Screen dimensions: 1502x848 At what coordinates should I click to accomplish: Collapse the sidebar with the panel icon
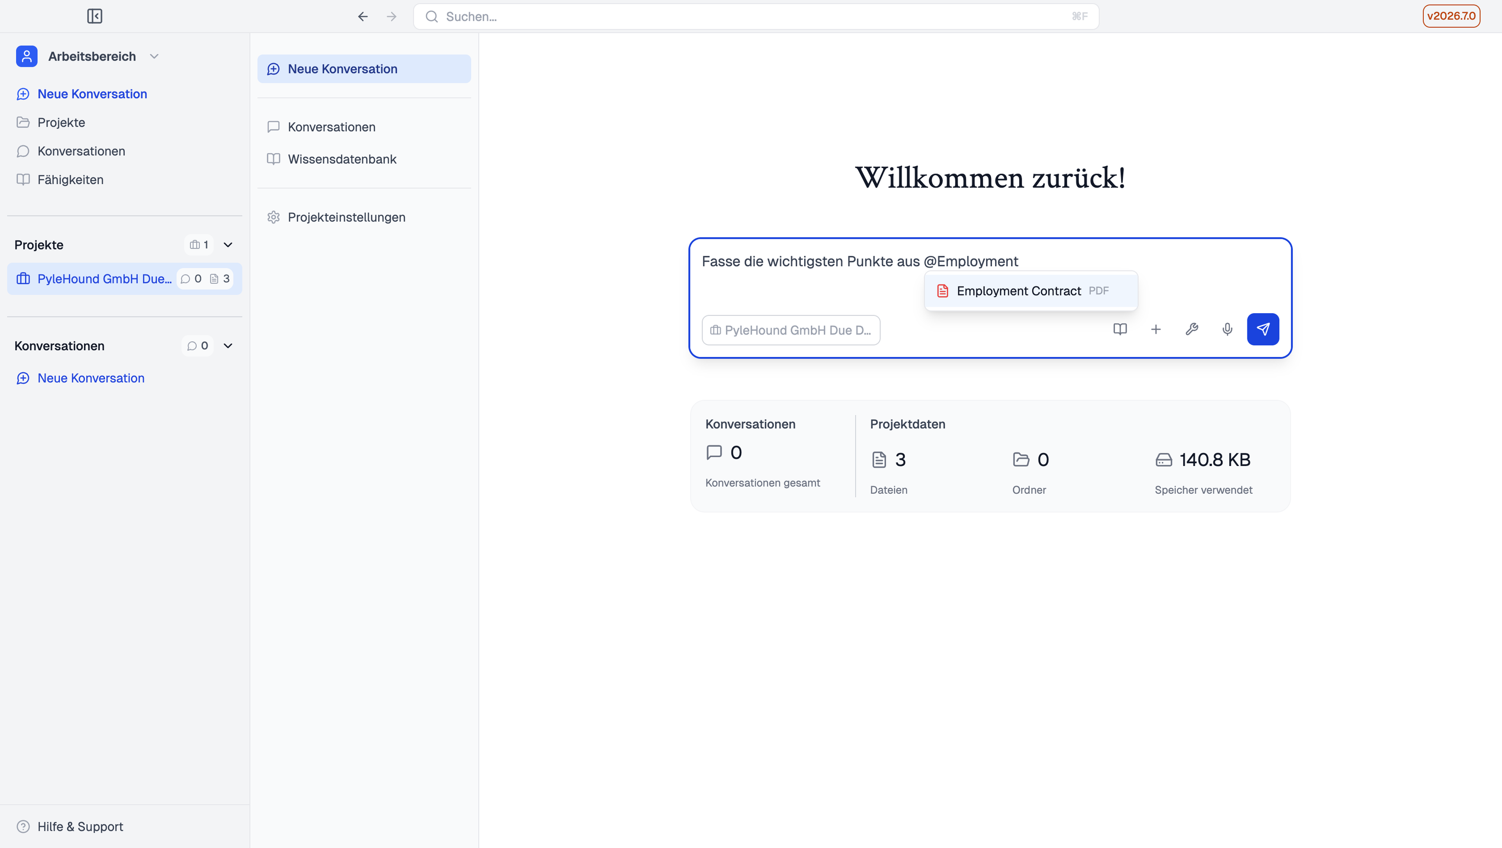[x=94, y=16]
